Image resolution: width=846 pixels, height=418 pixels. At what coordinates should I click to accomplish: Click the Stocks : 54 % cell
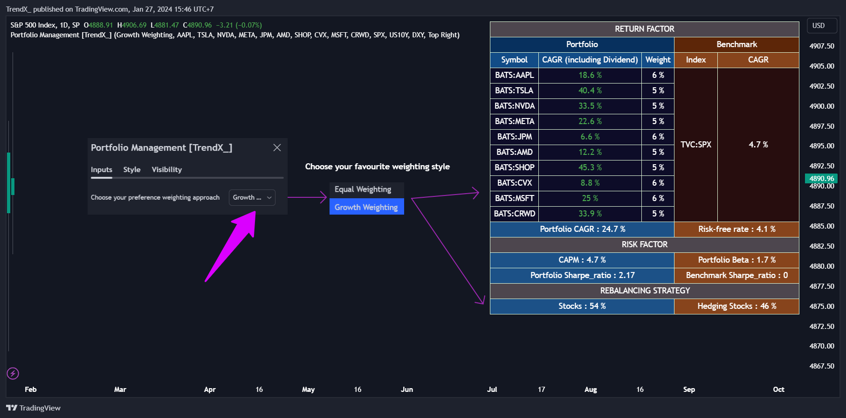coord(582,306)
